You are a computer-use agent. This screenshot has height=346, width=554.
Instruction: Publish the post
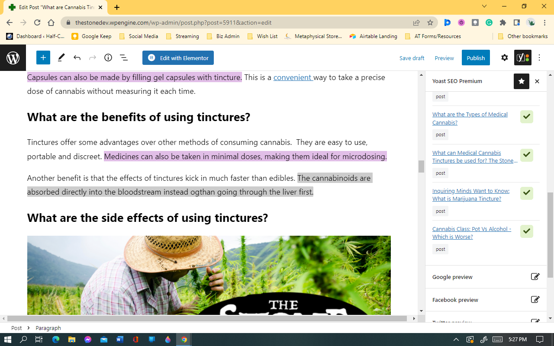(476, 58)
